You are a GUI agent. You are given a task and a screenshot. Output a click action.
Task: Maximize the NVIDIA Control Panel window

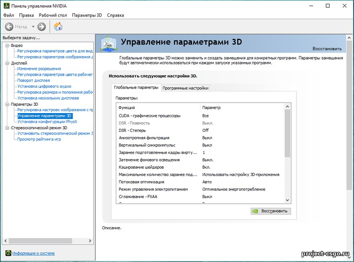click(x=328, y=6)
